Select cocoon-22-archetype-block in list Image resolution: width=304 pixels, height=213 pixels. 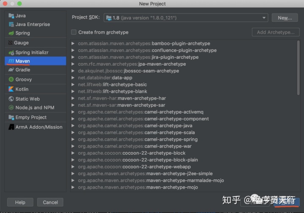point(132,153)
